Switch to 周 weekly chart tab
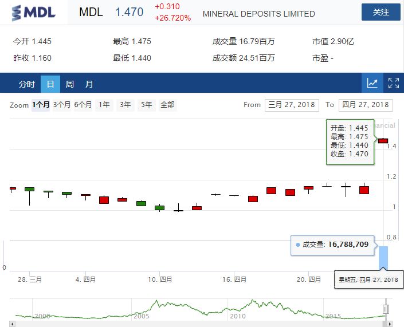The width and height of the screenshot is (404, 327). pyautogui.click(x=69, y=84)
